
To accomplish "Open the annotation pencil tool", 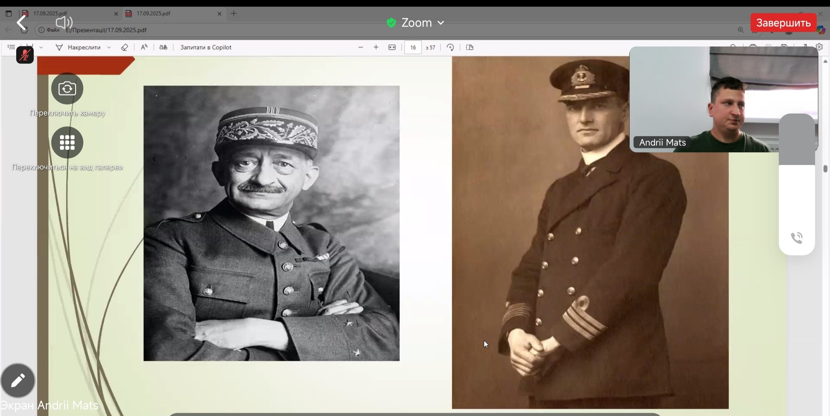I will [x=18, y=380].
